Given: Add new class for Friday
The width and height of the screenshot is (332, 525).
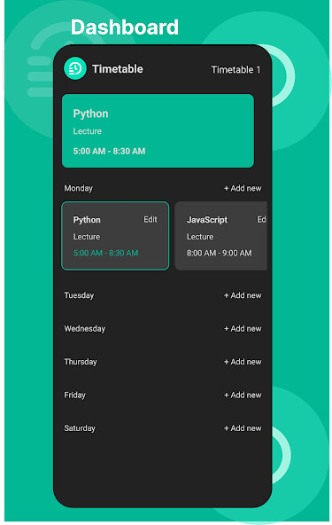Looking at the screenshot, I should tap(243, 395).
